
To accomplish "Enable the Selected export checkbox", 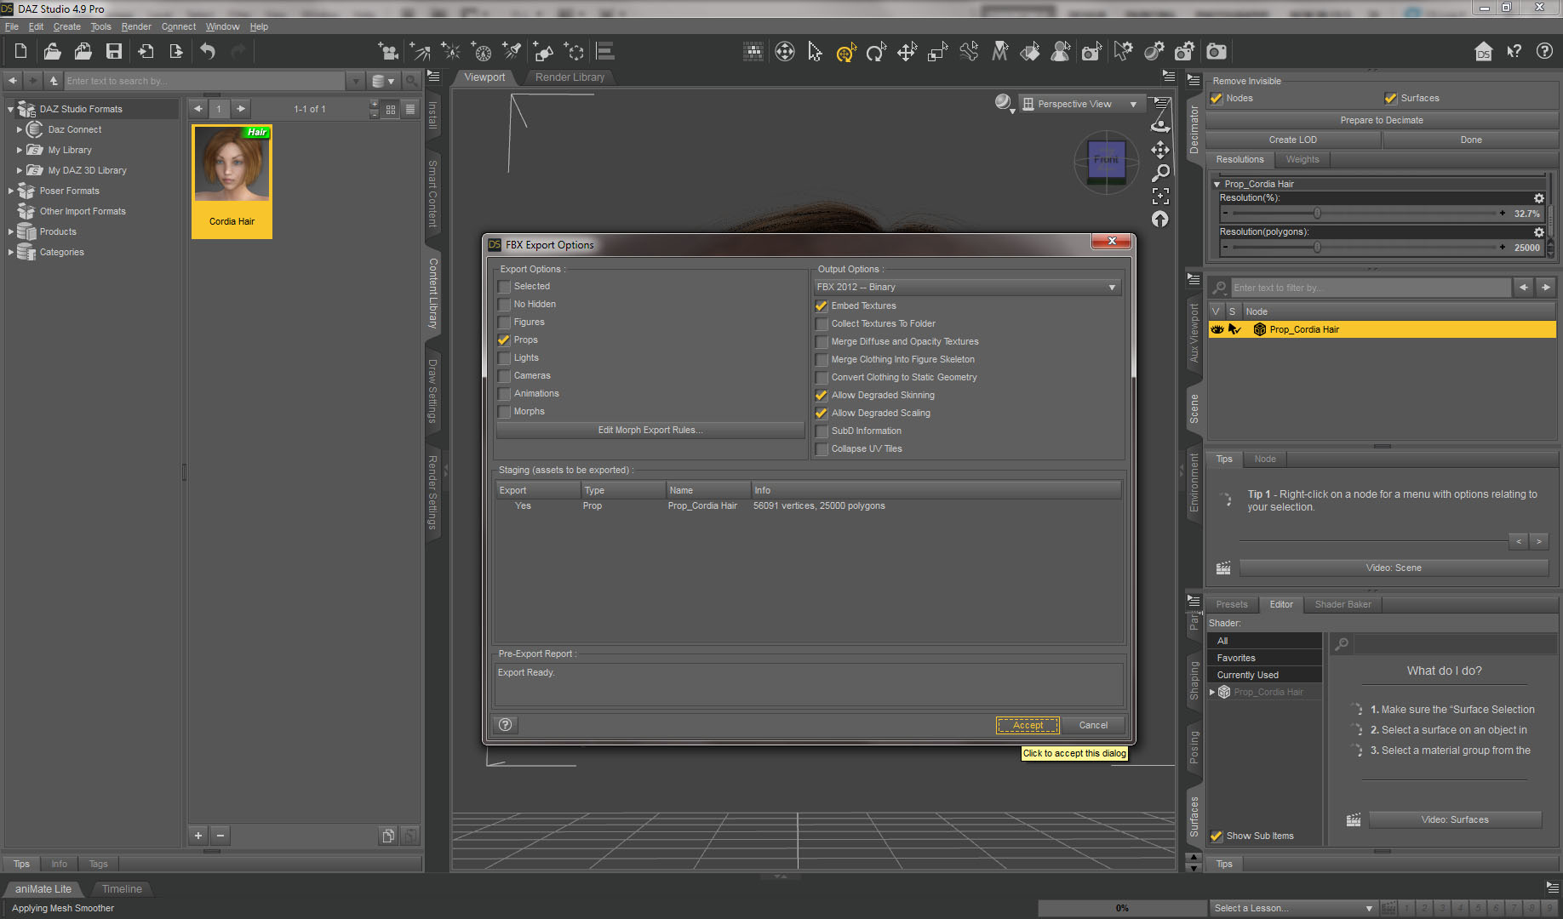I will point(504,287).
